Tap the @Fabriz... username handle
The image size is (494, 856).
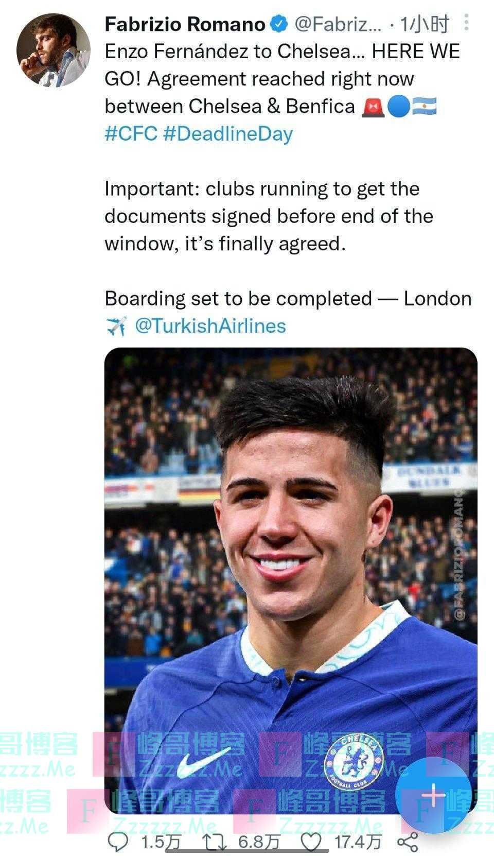[338, 24]
